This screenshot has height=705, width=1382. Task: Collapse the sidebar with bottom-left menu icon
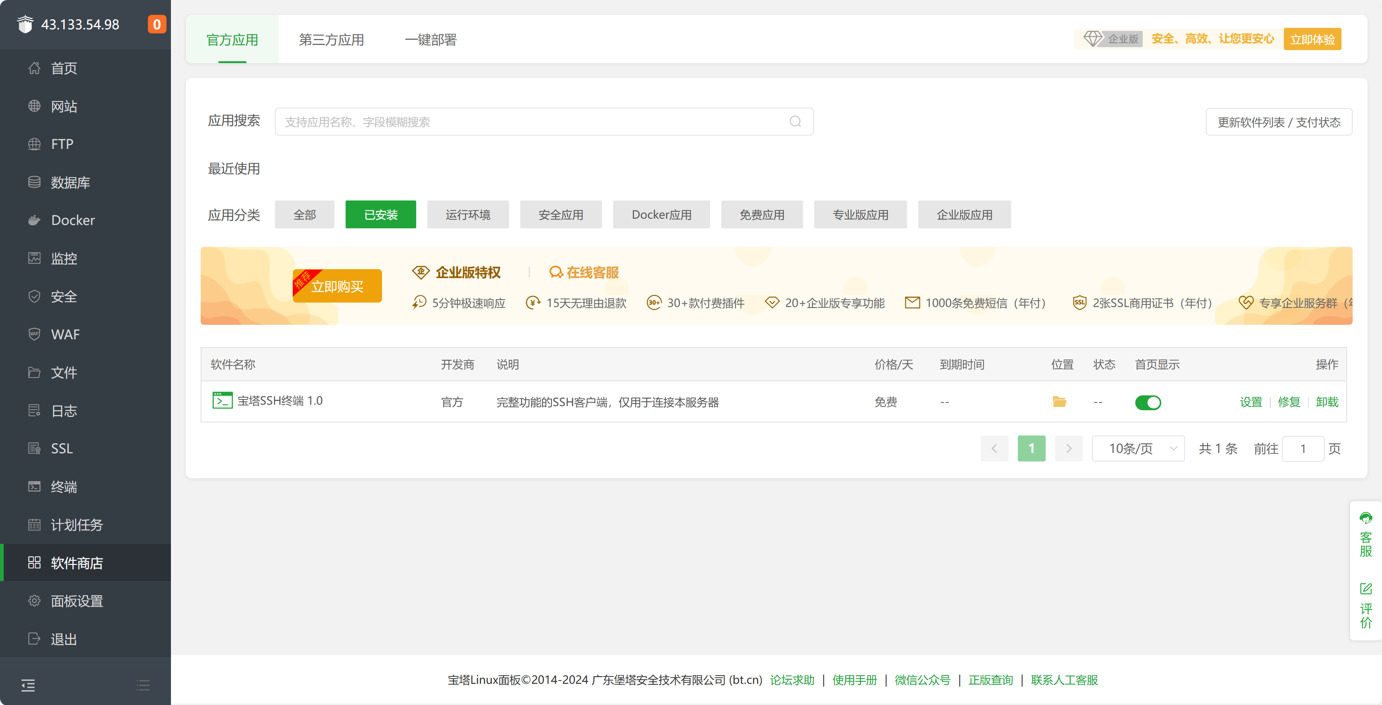(x=28, y=685)
